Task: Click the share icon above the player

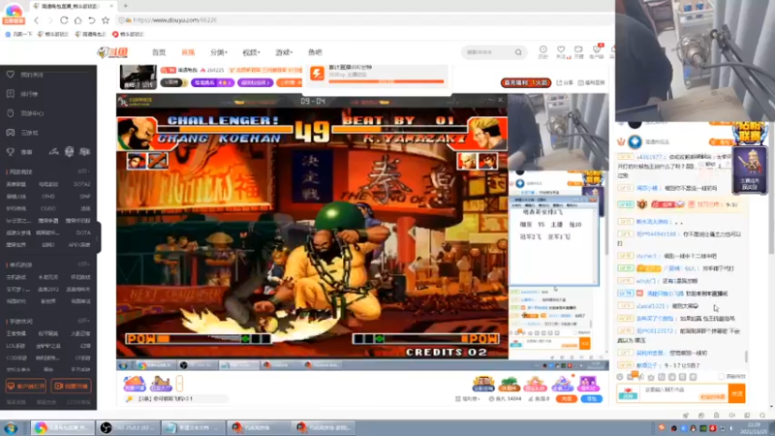Action: click(565, 82)
